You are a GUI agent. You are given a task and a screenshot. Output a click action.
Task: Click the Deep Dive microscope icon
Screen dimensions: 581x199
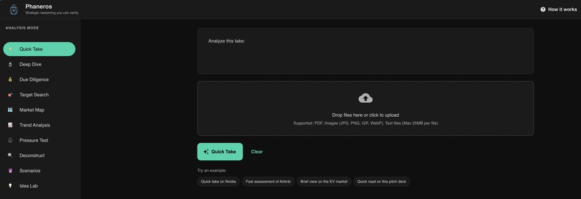(x=10, y=64)
